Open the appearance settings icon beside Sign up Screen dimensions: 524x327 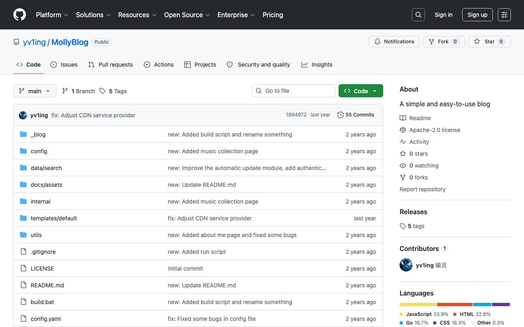[504, 15]
